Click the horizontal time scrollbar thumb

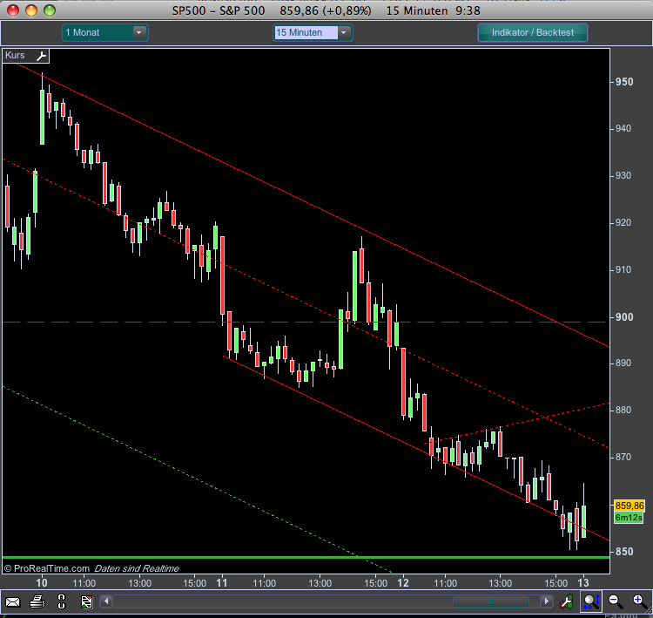point(490,601)
